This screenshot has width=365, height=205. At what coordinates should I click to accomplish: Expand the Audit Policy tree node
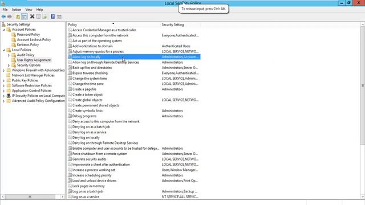(9, 55)
